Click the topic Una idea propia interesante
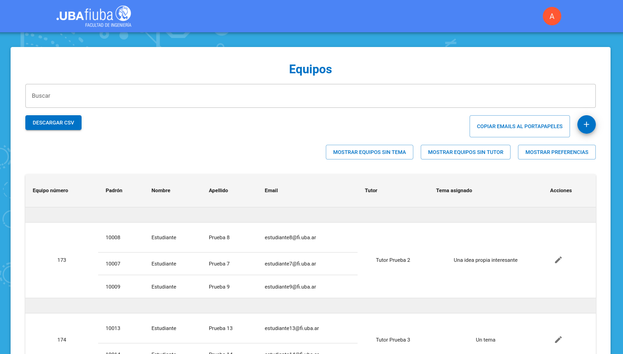 click(x=485, y=260)
